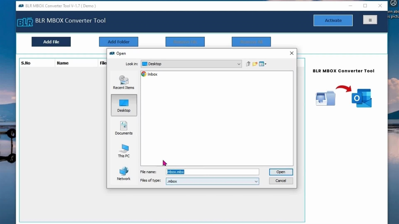Open the hamburger menu button
Screen dimensions: 399x224
pos(370,20)
